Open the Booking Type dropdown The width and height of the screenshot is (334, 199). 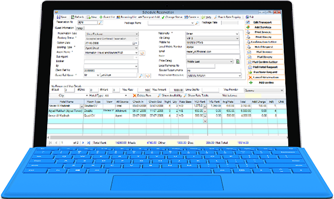pos(137,48)
